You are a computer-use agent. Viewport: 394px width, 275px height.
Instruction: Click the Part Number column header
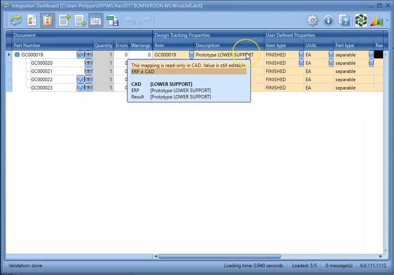[x=52, y=45]
